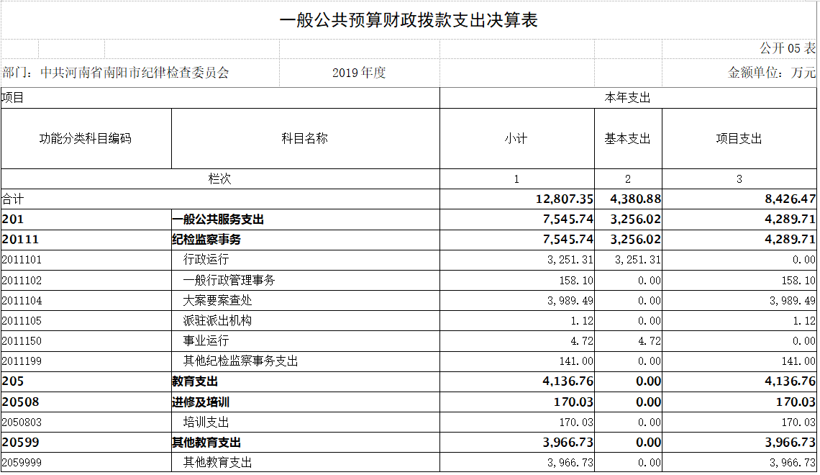Select the 项目支出 column header
Screen dimensions: 820x475
pyautogui.click(x=739, y=139)
